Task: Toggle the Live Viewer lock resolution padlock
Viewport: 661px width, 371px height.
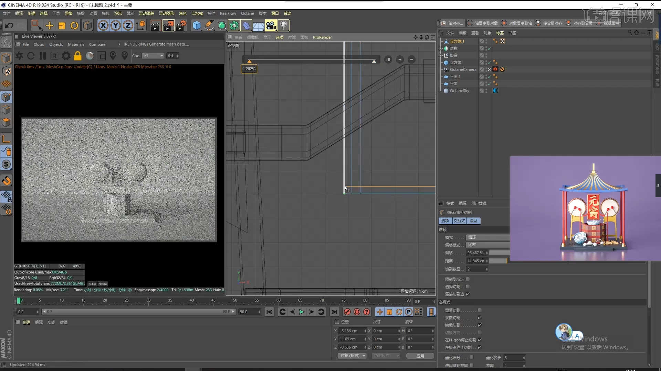Action: (78, 56)
